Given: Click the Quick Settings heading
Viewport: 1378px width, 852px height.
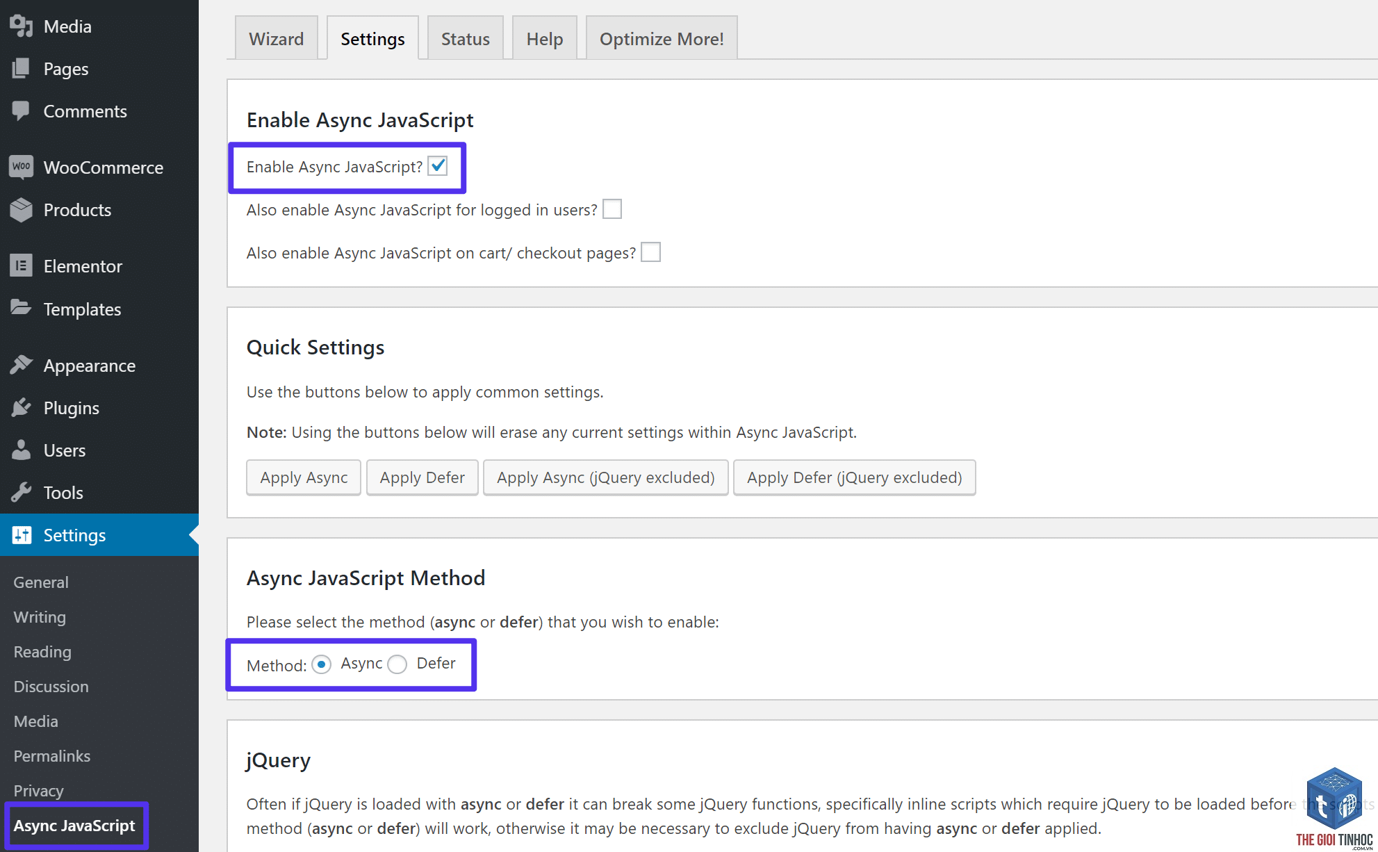Looking at the screenshot, I should point(315,347).
